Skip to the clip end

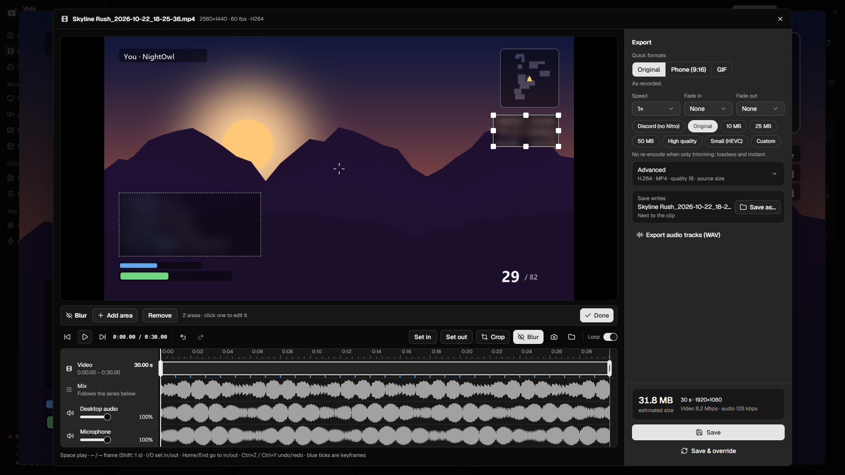point(103,337)
